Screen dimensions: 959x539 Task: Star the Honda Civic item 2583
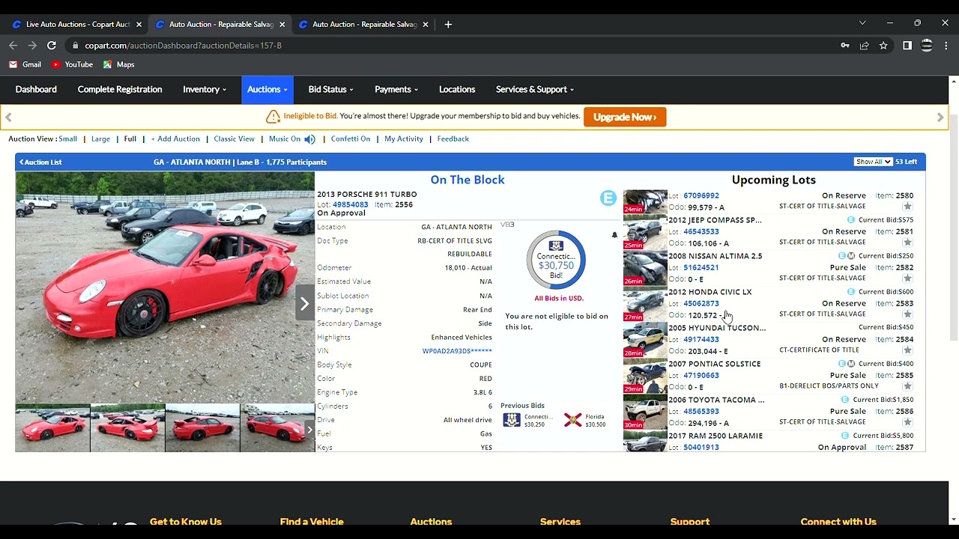click(907, 314)
